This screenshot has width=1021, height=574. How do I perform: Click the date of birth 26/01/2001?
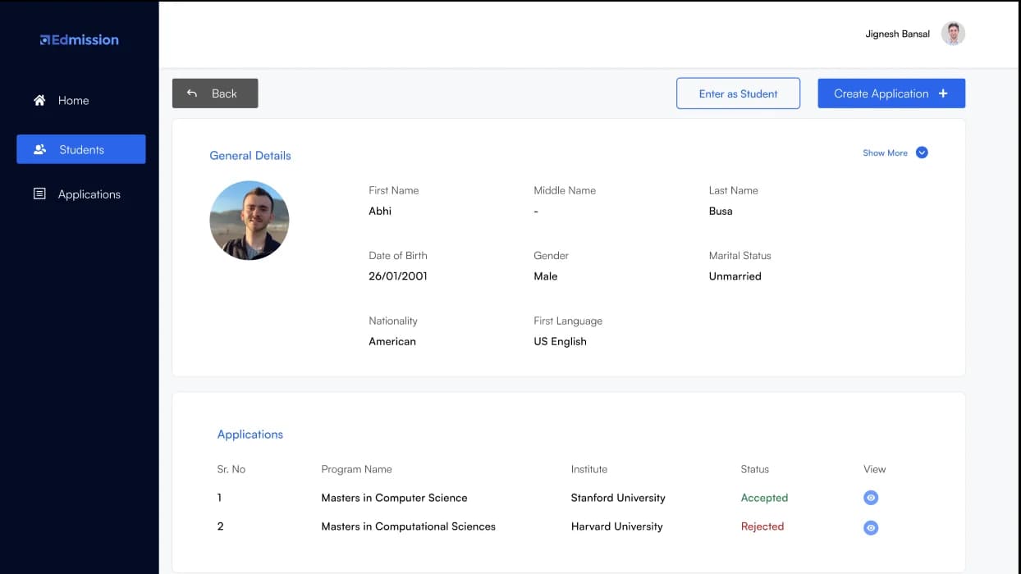pos(398,276)
